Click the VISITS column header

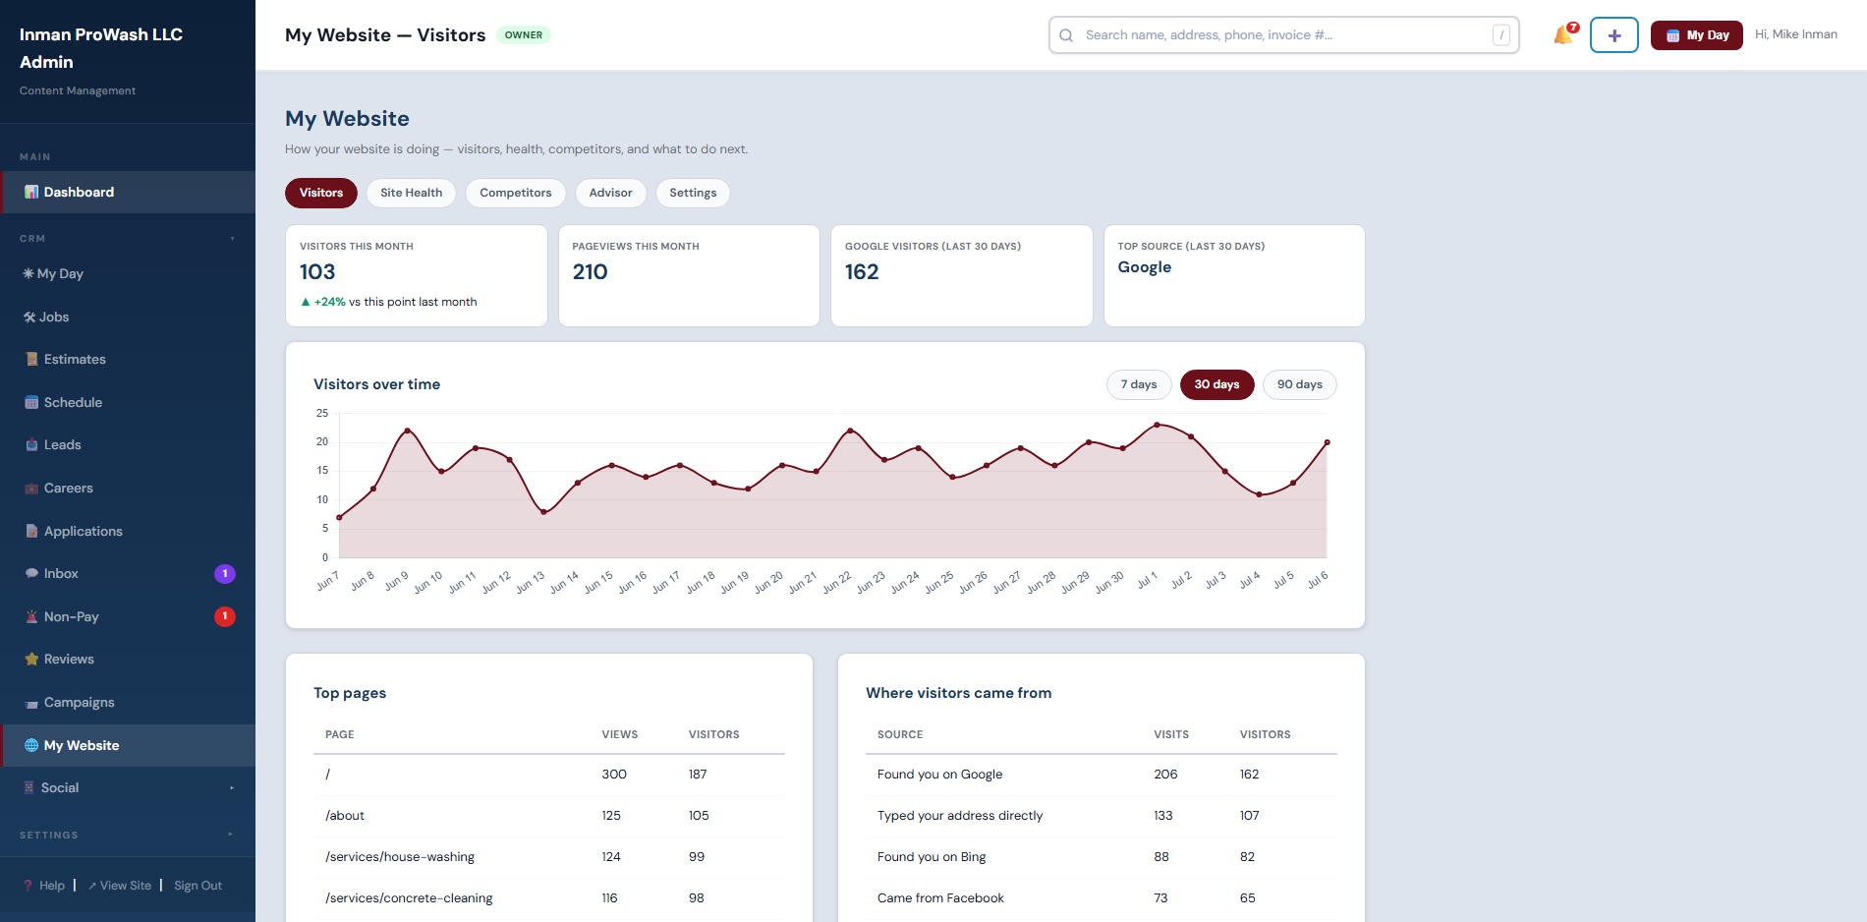[x=1171, y=735]
